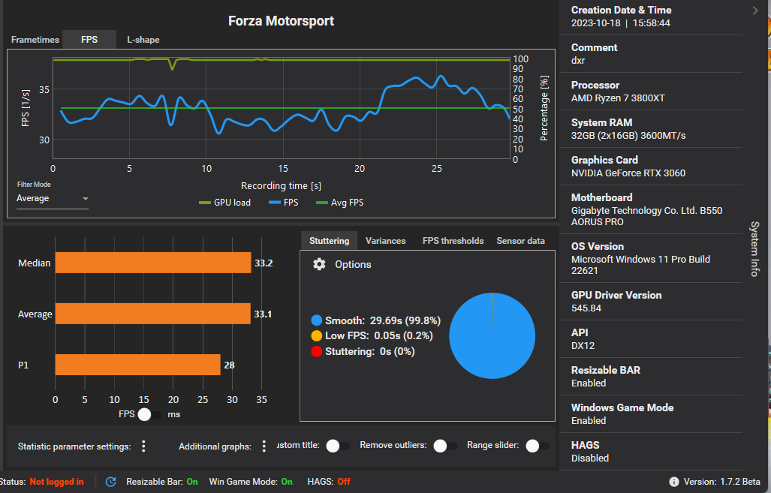Click 'HAGS: Off' status entry
This screenshot has height=493, width=771.
pyautogui.click(x=329, y=482)
